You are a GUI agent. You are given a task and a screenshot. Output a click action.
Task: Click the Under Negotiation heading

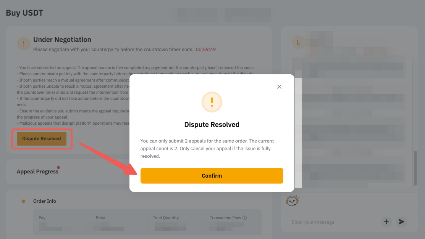pyautogui.click(x=62, y=40)
